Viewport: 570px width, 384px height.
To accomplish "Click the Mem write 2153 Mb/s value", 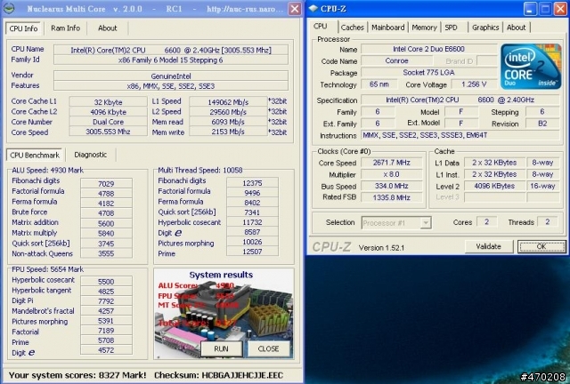I will pos(228,132).
